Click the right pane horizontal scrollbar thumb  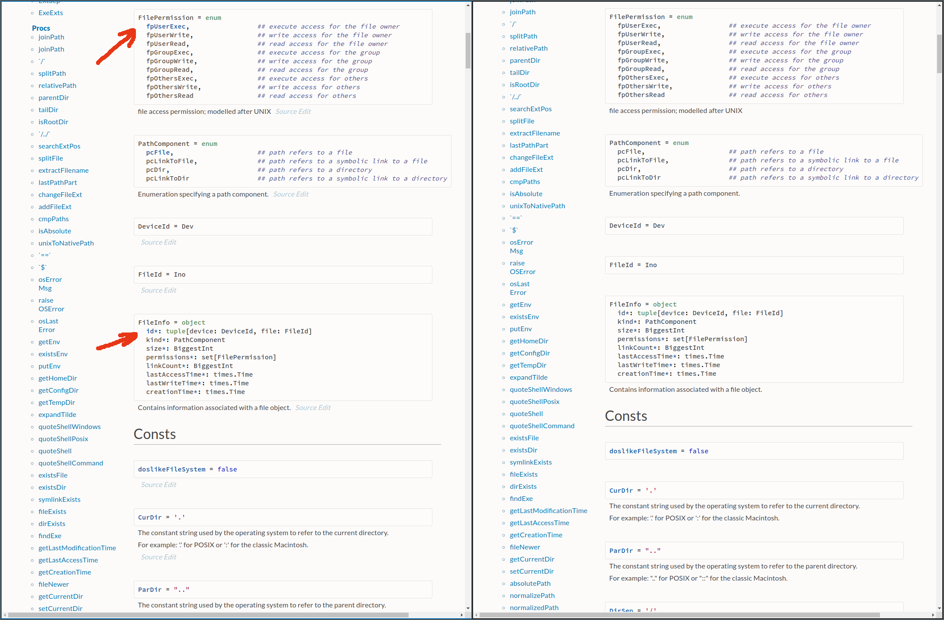[x=680, y=615]
